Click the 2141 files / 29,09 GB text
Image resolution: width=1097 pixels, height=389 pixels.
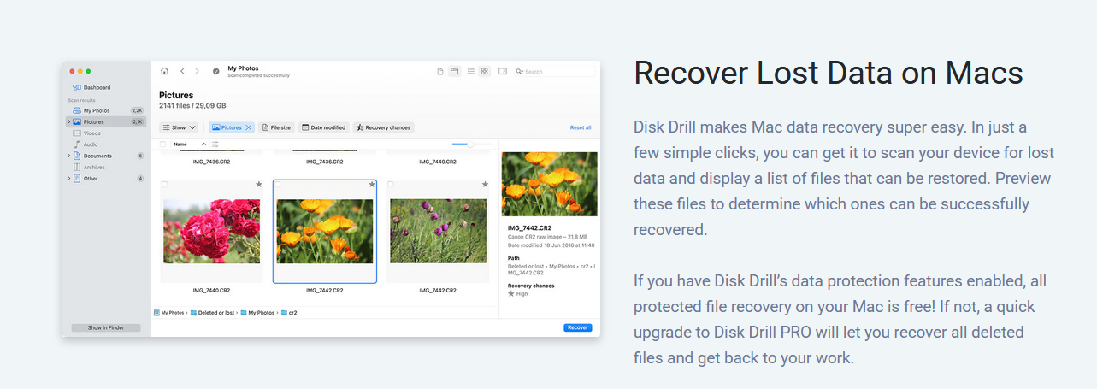192,105
